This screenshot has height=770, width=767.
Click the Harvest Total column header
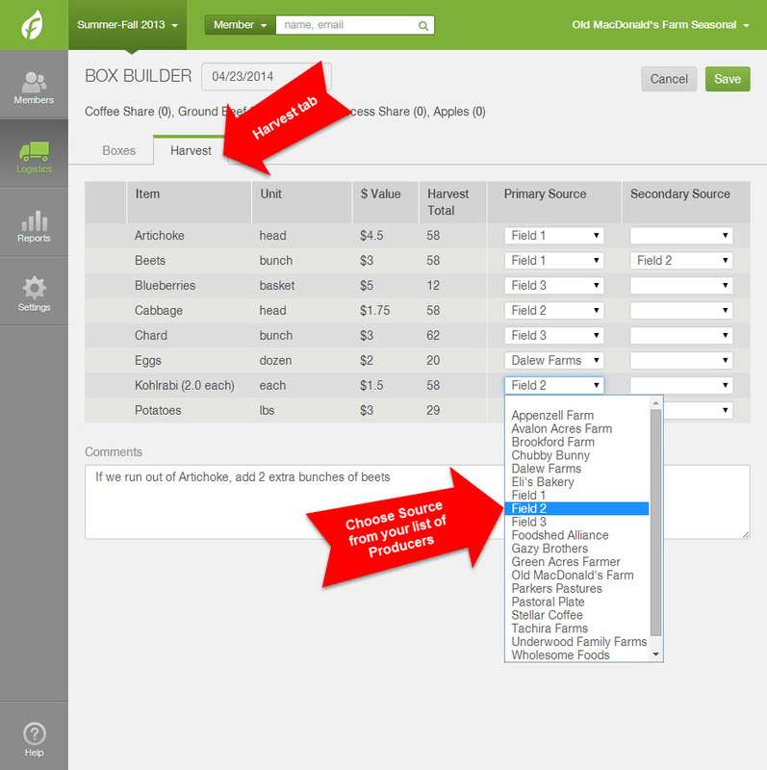click(x=452, y=202)
